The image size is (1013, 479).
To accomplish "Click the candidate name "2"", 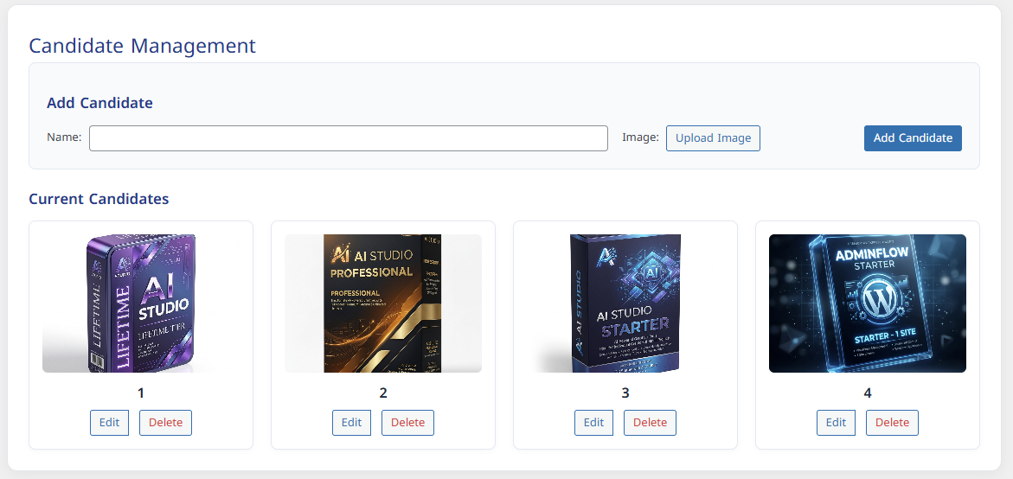I will (x=383, y=393).
